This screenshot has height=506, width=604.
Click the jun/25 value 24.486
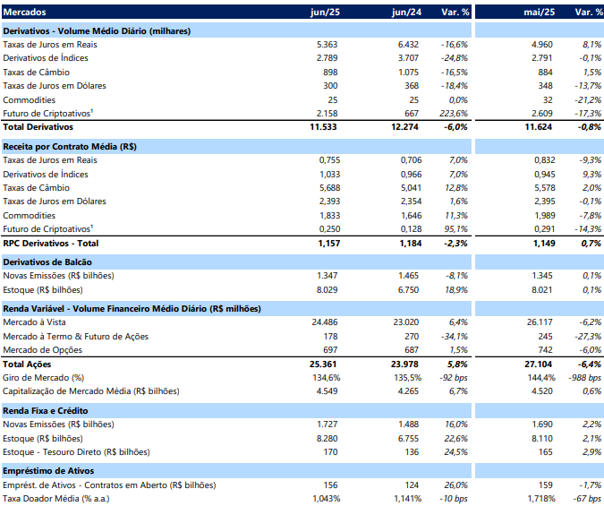tap(325, 322)
